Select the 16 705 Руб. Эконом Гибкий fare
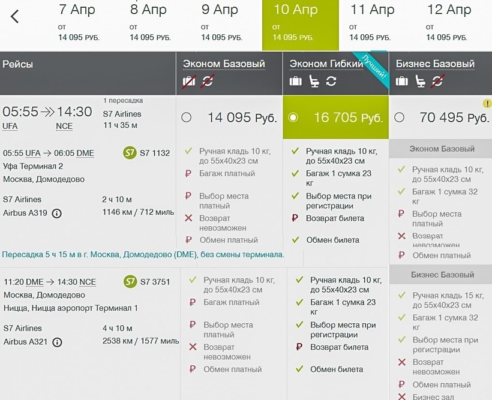The height and width of the screenshot is (400, 492). click(293, 118)
